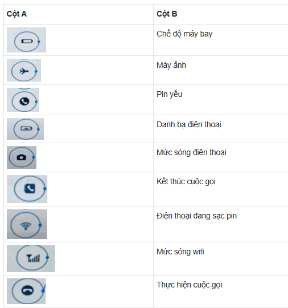The width and height of the screenshot is (288, 308).
Task: Click the 'Mức sóng wifi' label
Action: point(180,252)
